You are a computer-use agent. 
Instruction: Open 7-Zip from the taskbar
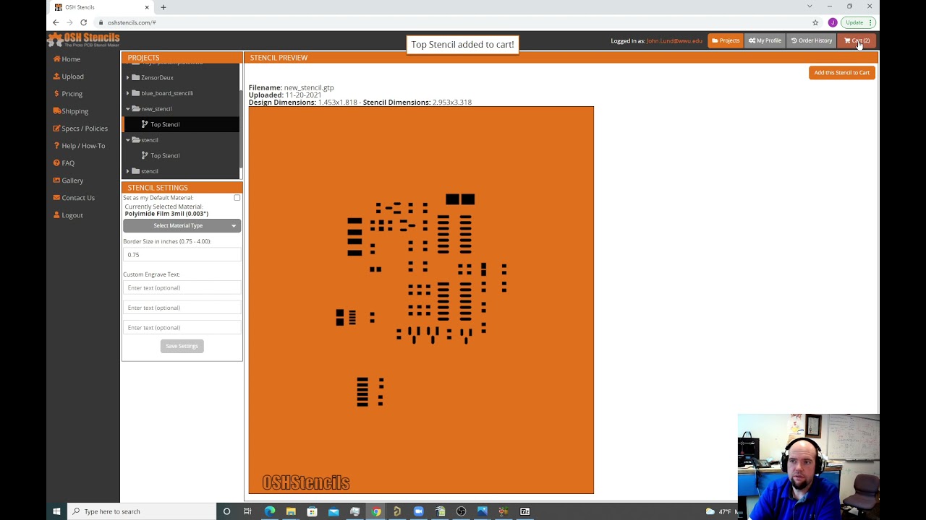point(525,511)
